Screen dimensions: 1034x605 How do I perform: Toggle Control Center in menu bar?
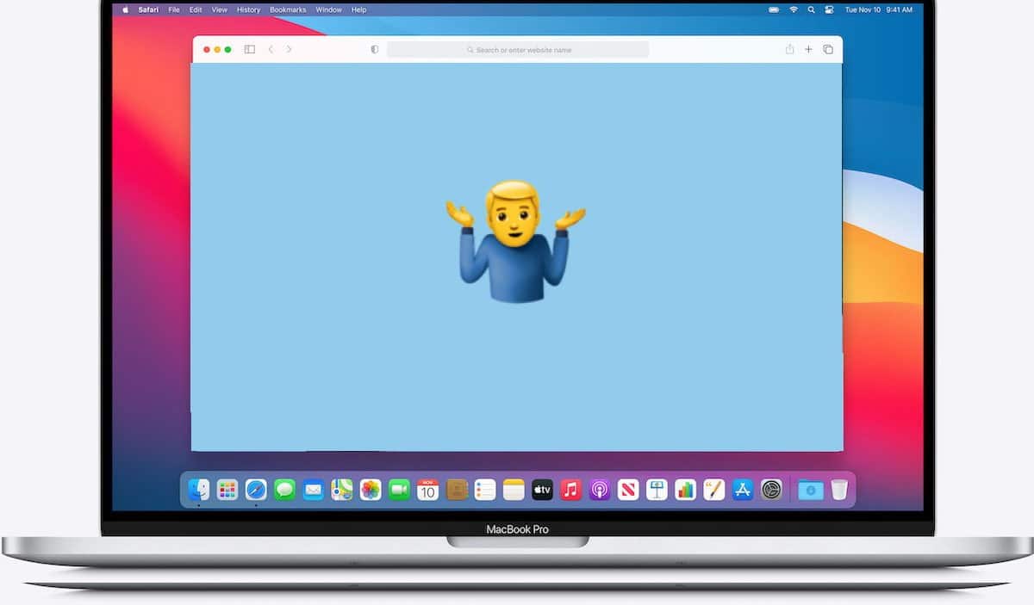[x=830, y=9]
